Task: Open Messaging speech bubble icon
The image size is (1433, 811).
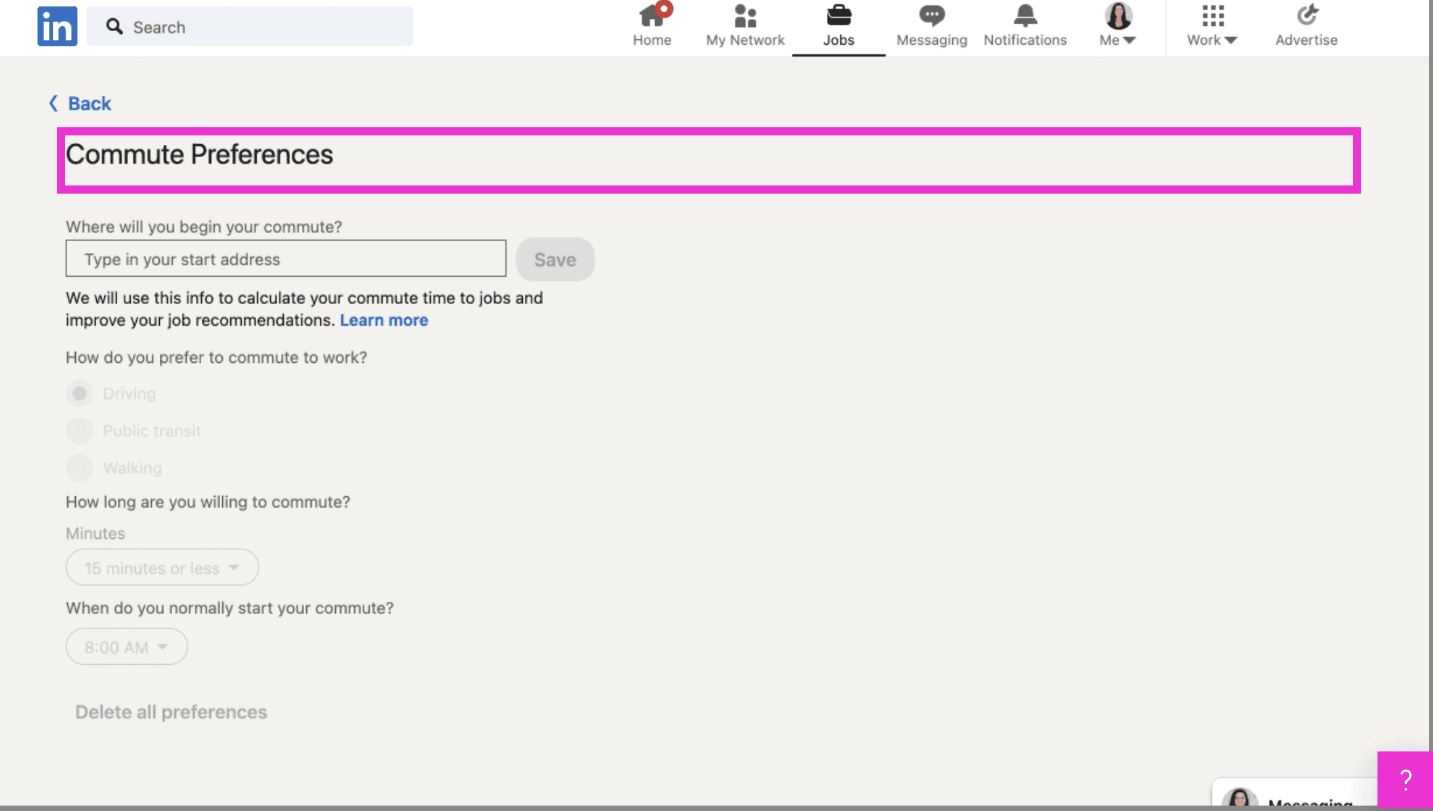Action: 931,16
